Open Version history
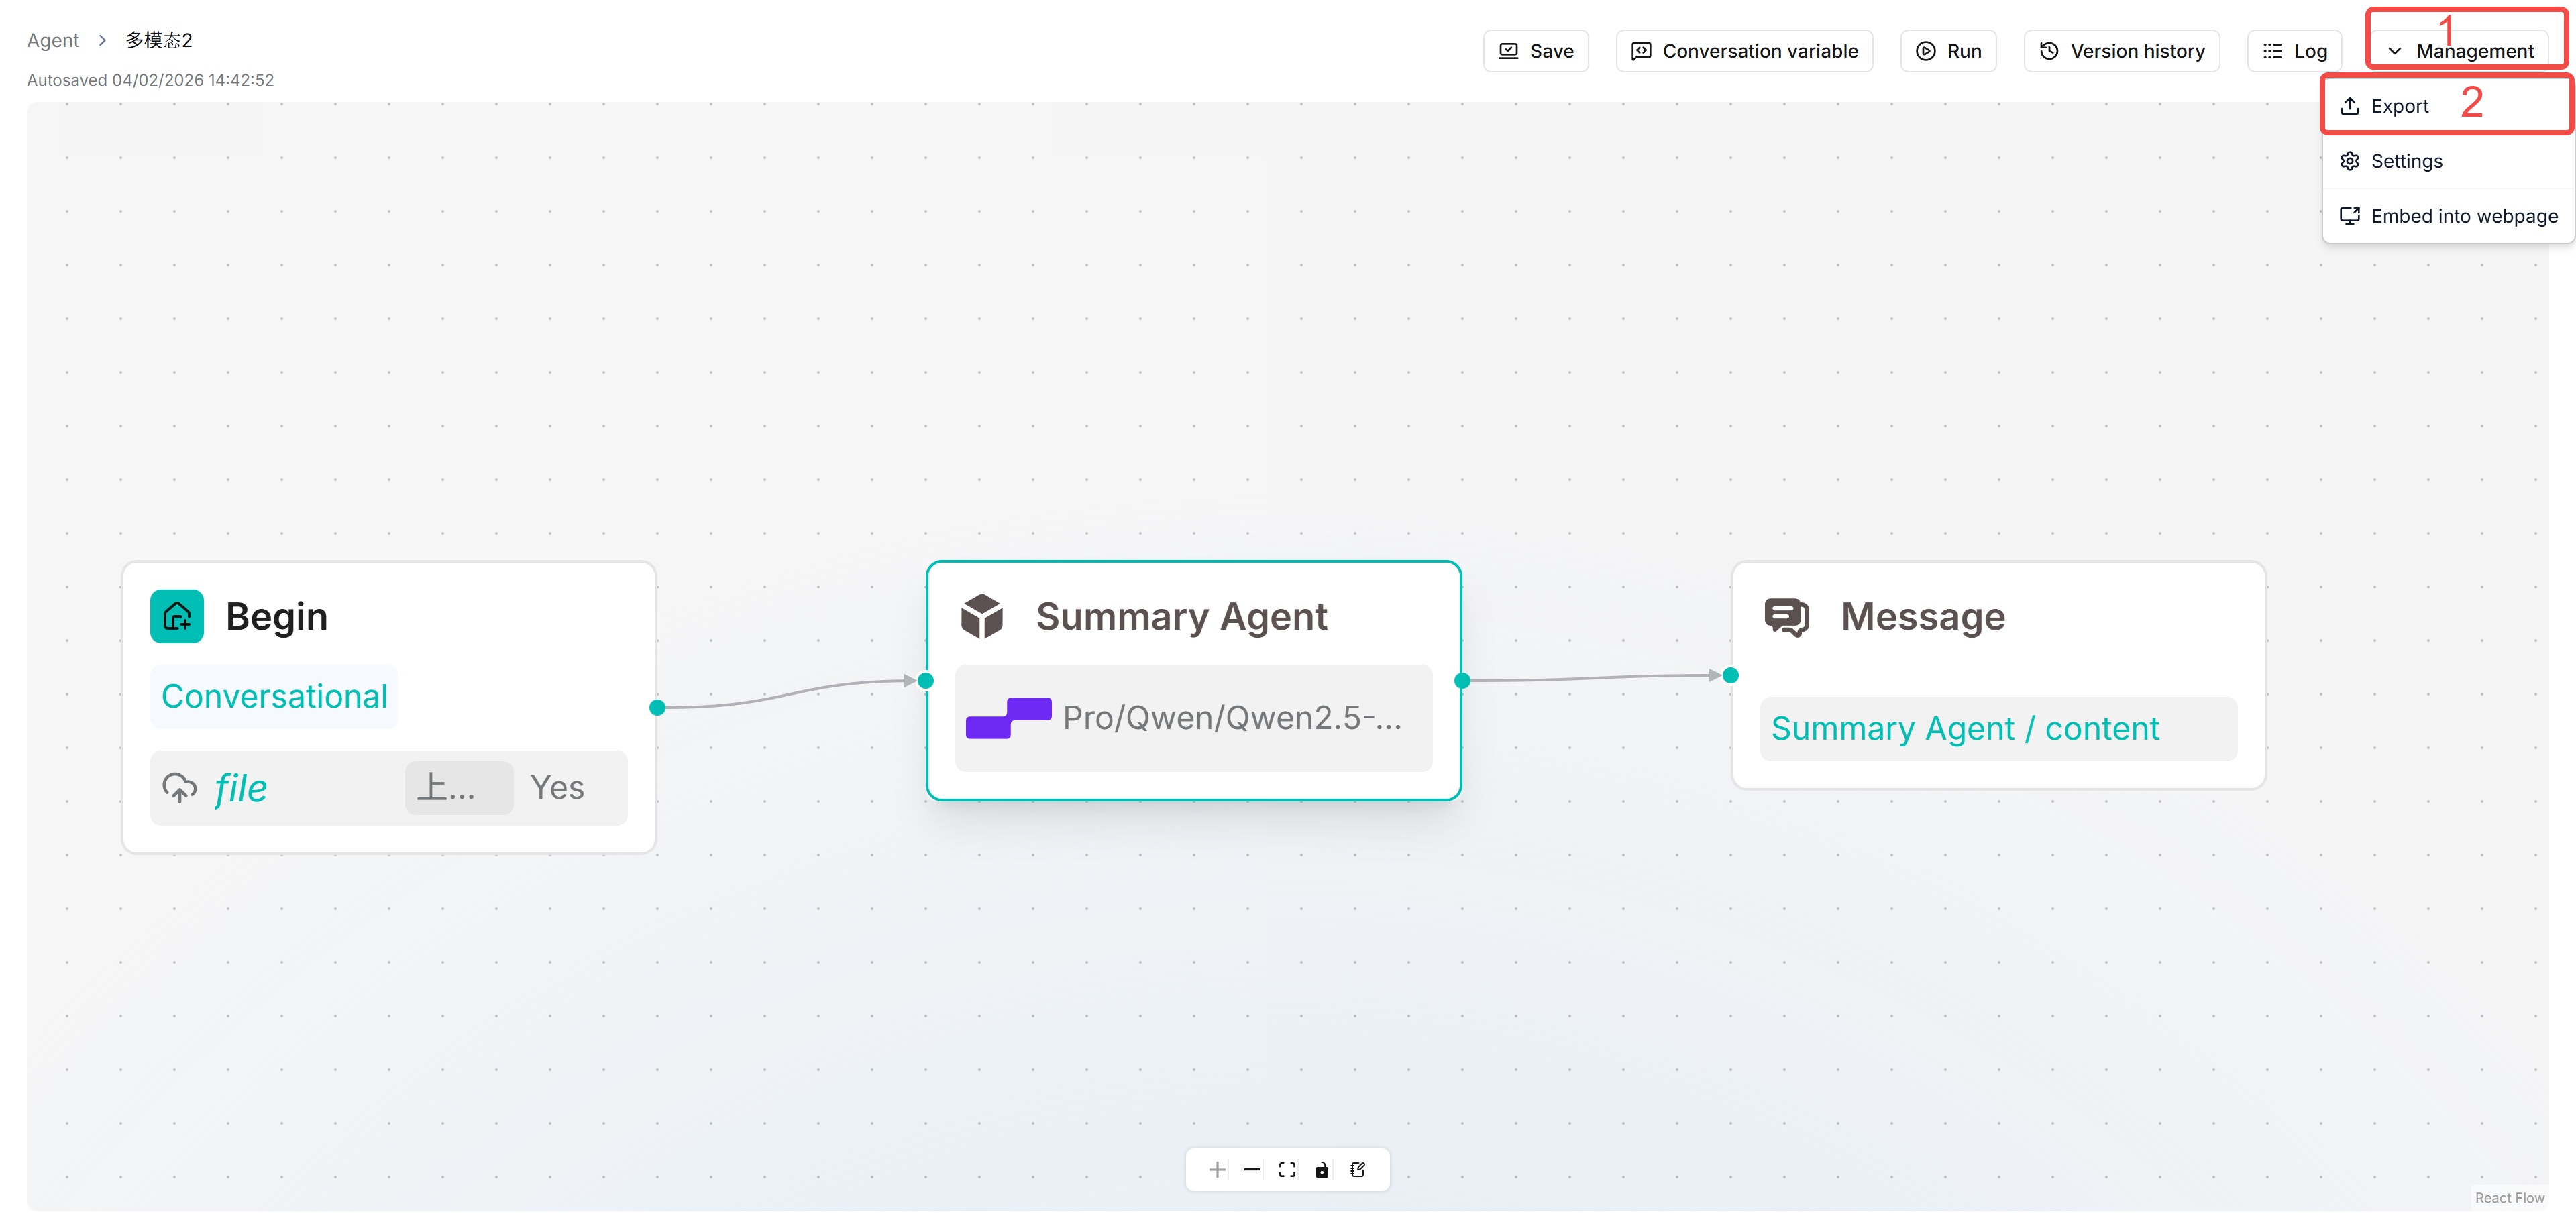Viewport: 2576px width, 1222px height. [2121, 51]
